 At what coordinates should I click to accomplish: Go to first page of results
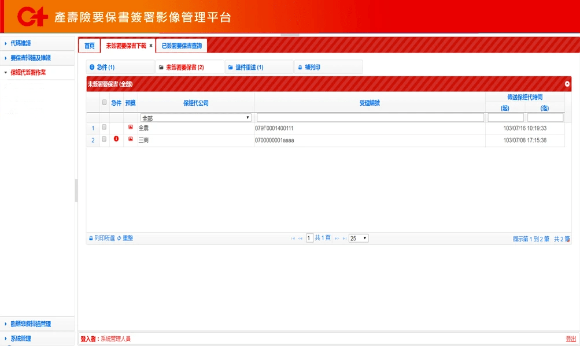tap(293, 239)
